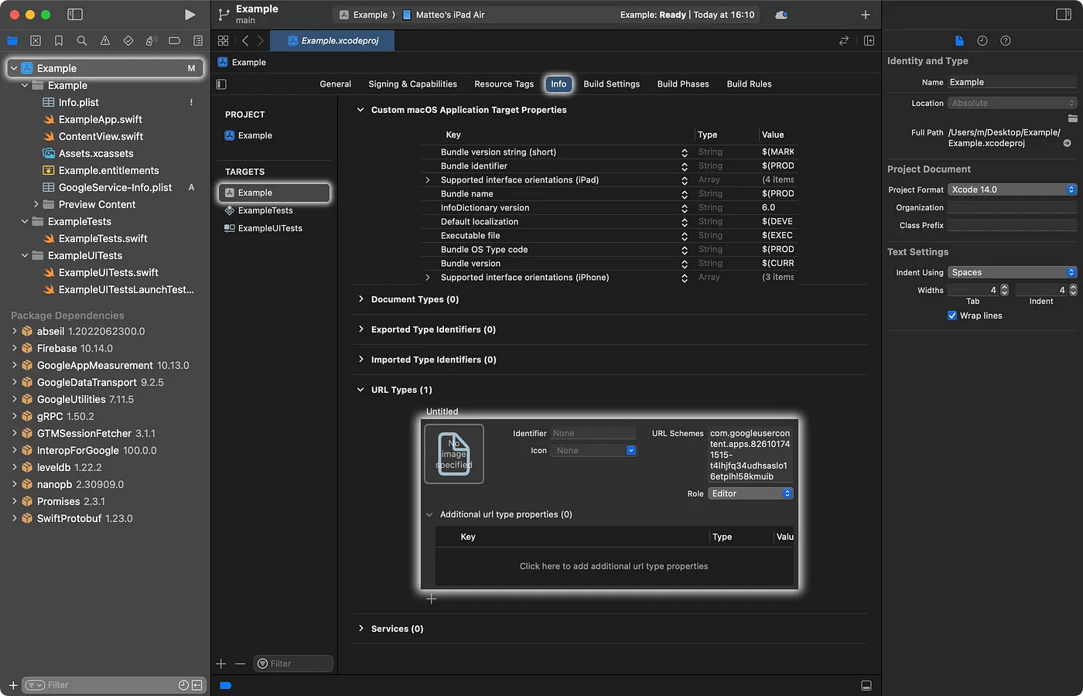The image size is (1083, 696).
Task: Toggle source control status filter icon
Action: point(197,685)
